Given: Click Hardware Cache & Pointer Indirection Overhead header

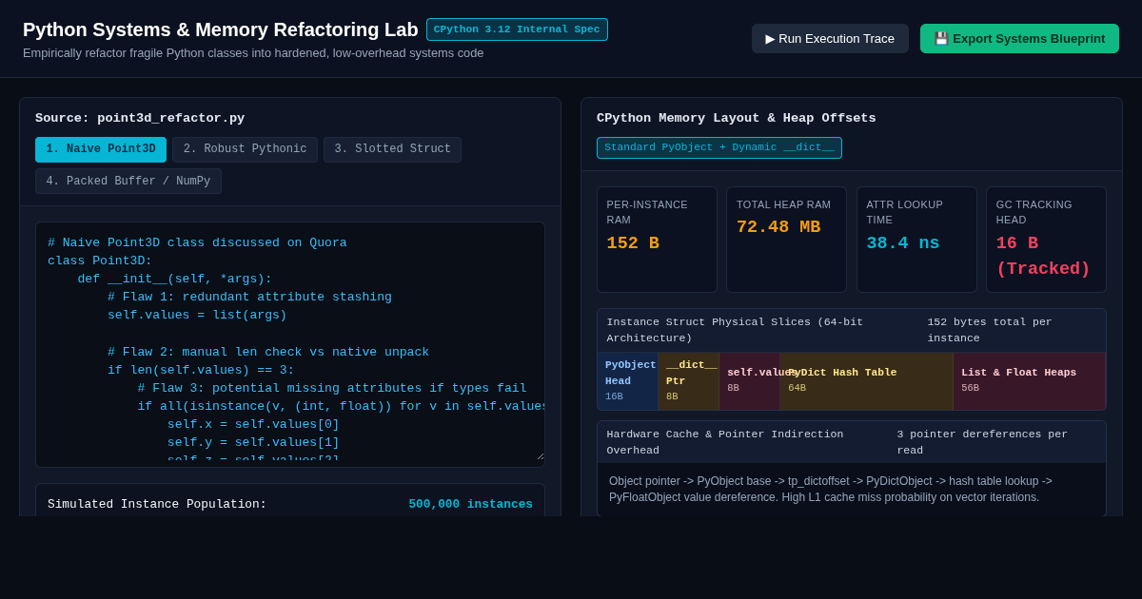Looking at the screenshot, I should point(725,442).
